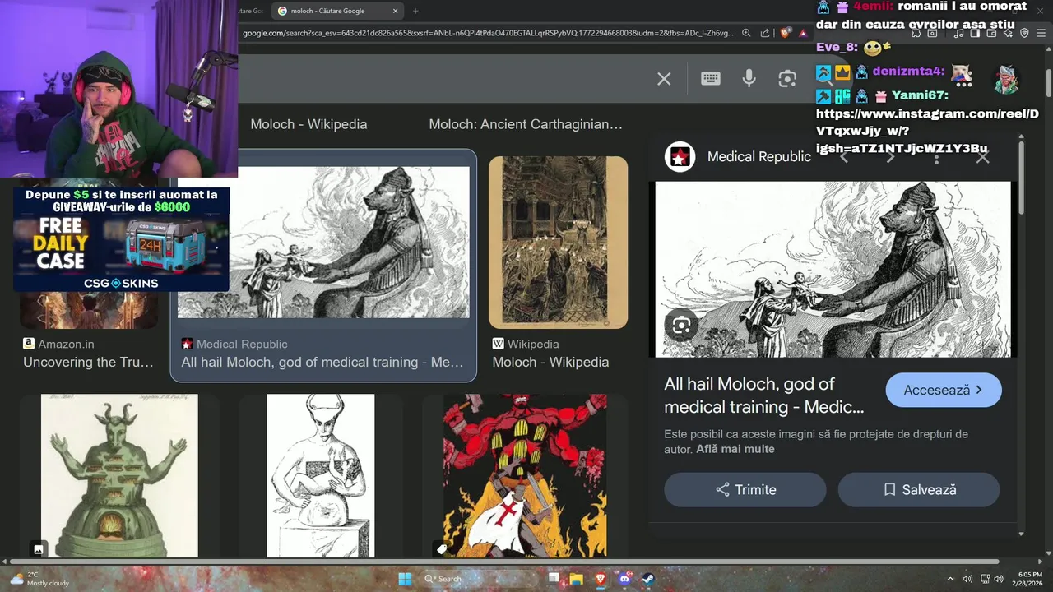Click the image badge on green statue thumbnail

click(39, 548)
